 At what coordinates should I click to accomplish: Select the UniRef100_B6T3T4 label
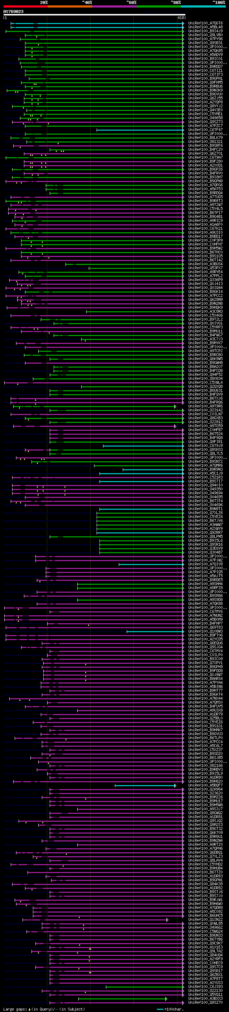[x=205, y=501]
